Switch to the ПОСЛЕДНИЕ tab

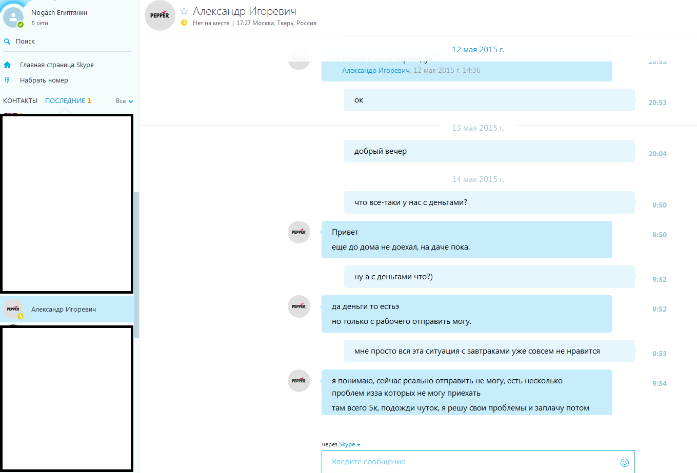point(65,101)
